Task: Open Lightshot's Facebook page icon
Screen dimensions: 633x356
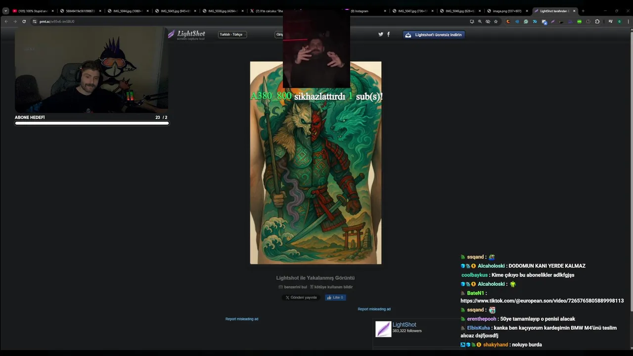Action: pos(388,34)
